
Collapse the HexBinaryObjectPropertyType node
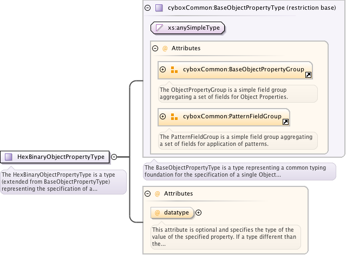click(114, 157)
